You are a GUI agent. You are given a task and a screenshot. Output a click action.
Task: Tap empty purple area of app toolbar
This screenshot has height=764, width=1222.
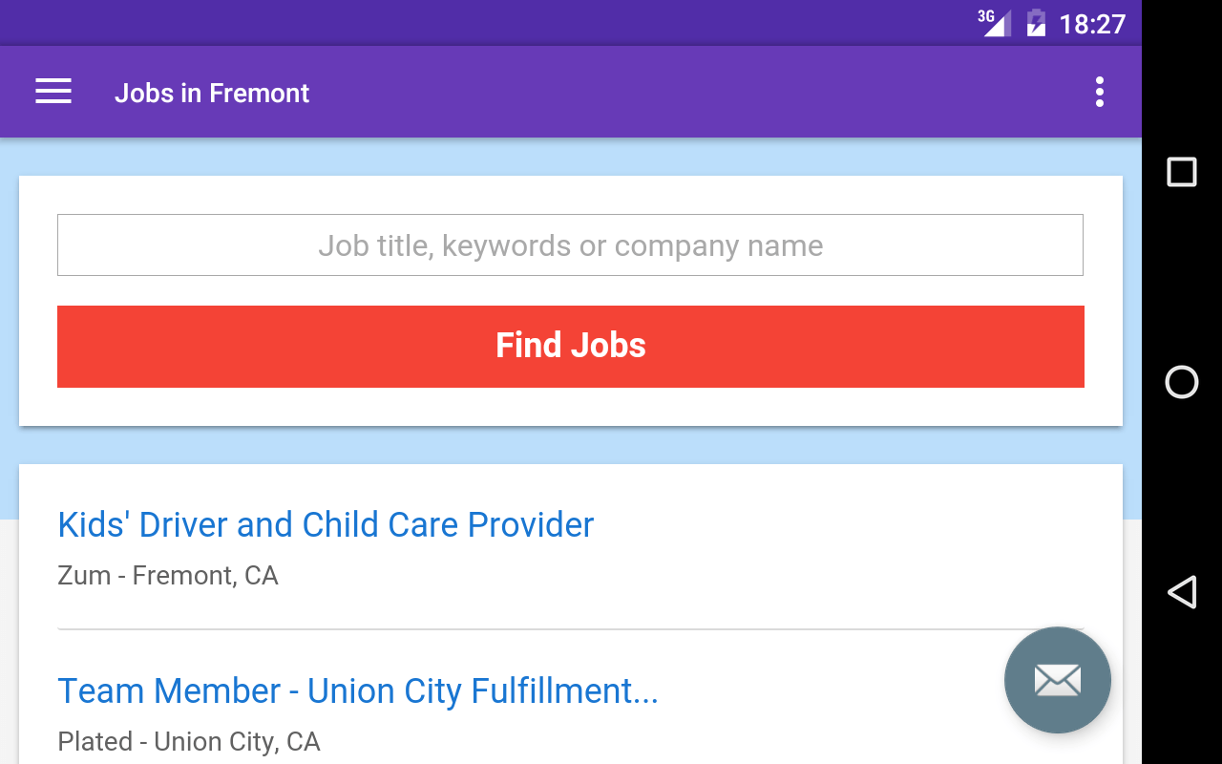668,92
